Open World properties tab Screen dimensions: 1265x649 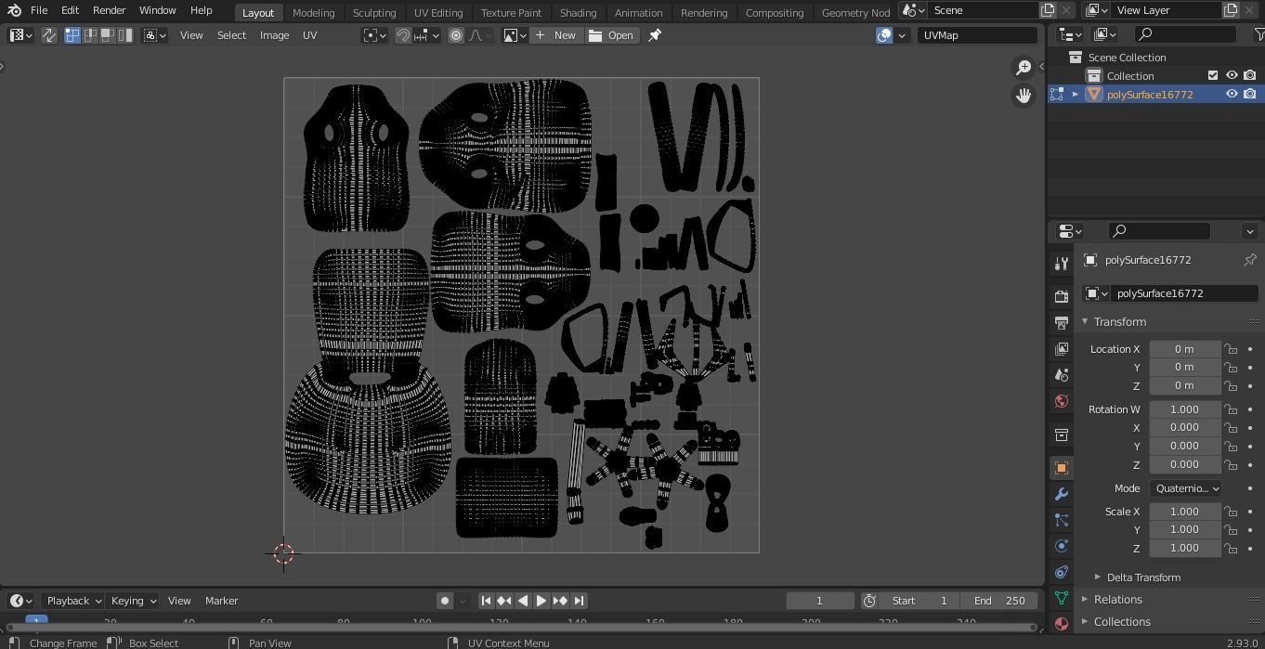coord(1062,401)
